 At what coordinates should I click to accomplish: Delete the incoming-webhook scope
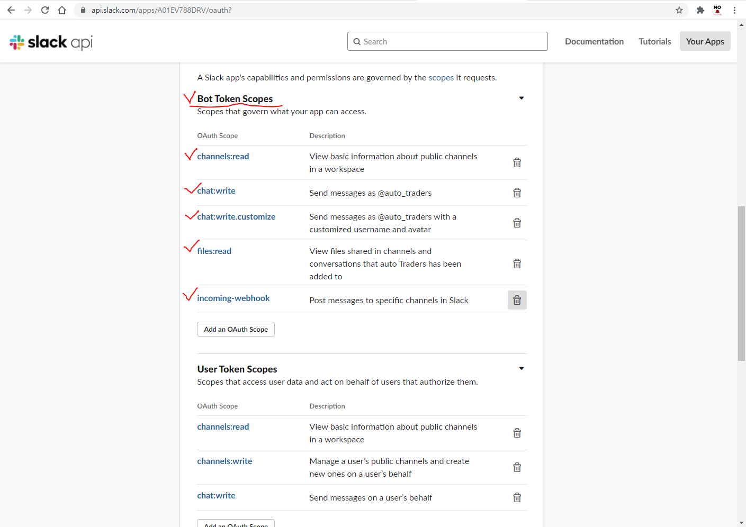point(517,300)
